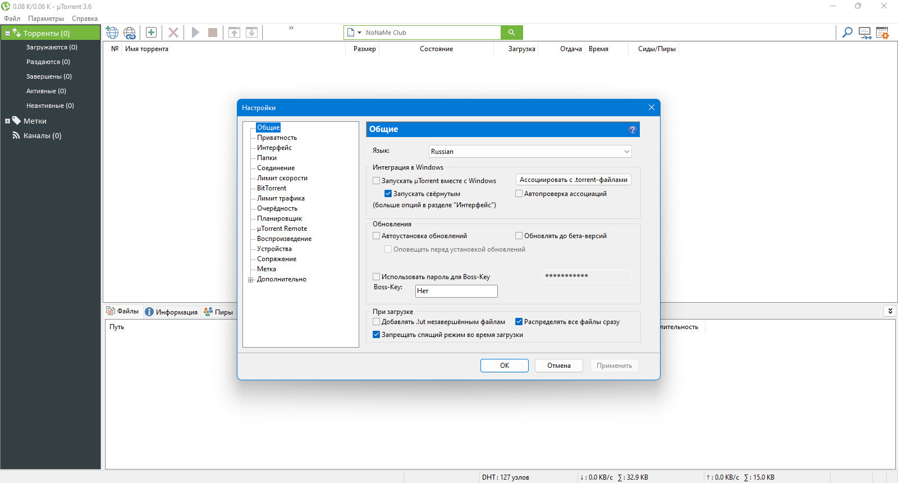Switch to the Пиры tab
The width and height of the screenshot is (898, 483).
tap(218, 312)
